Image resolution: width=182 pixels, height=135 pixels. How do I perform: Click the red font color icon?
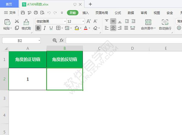pos(86,28)
